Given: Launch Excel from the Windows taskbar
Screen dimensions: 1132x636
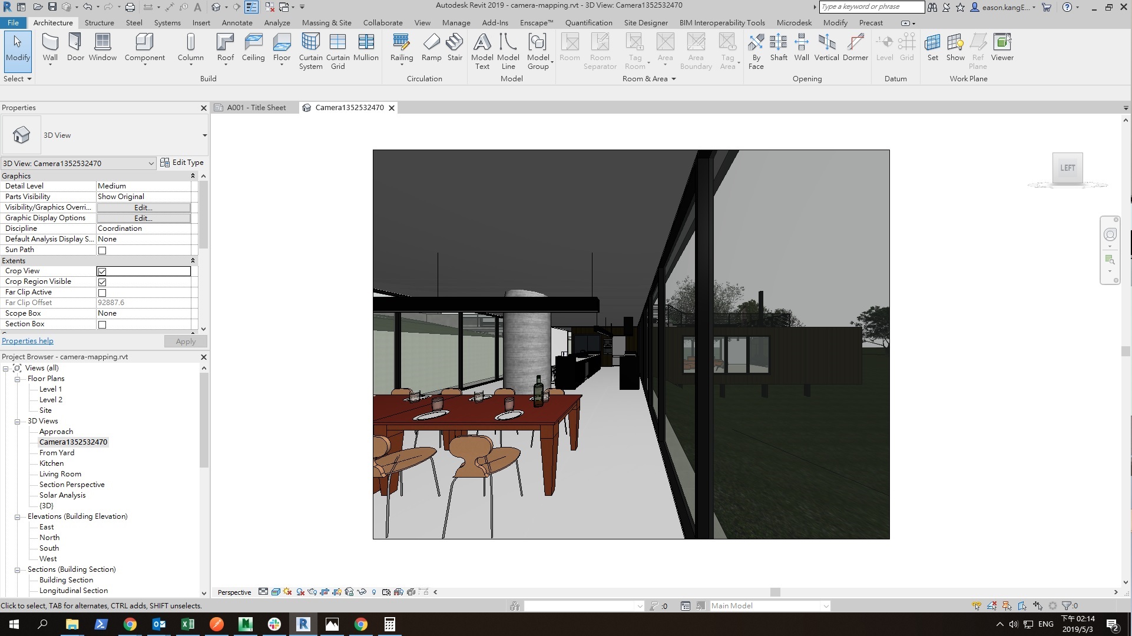Looking at the screenshot, I should click(187, 624).
